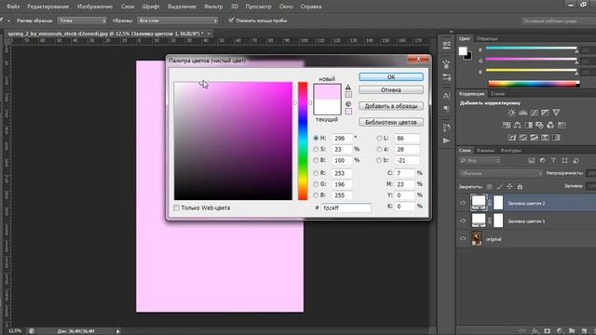
Task: Select the H (hue) radio button
Action: coord(316,138)
